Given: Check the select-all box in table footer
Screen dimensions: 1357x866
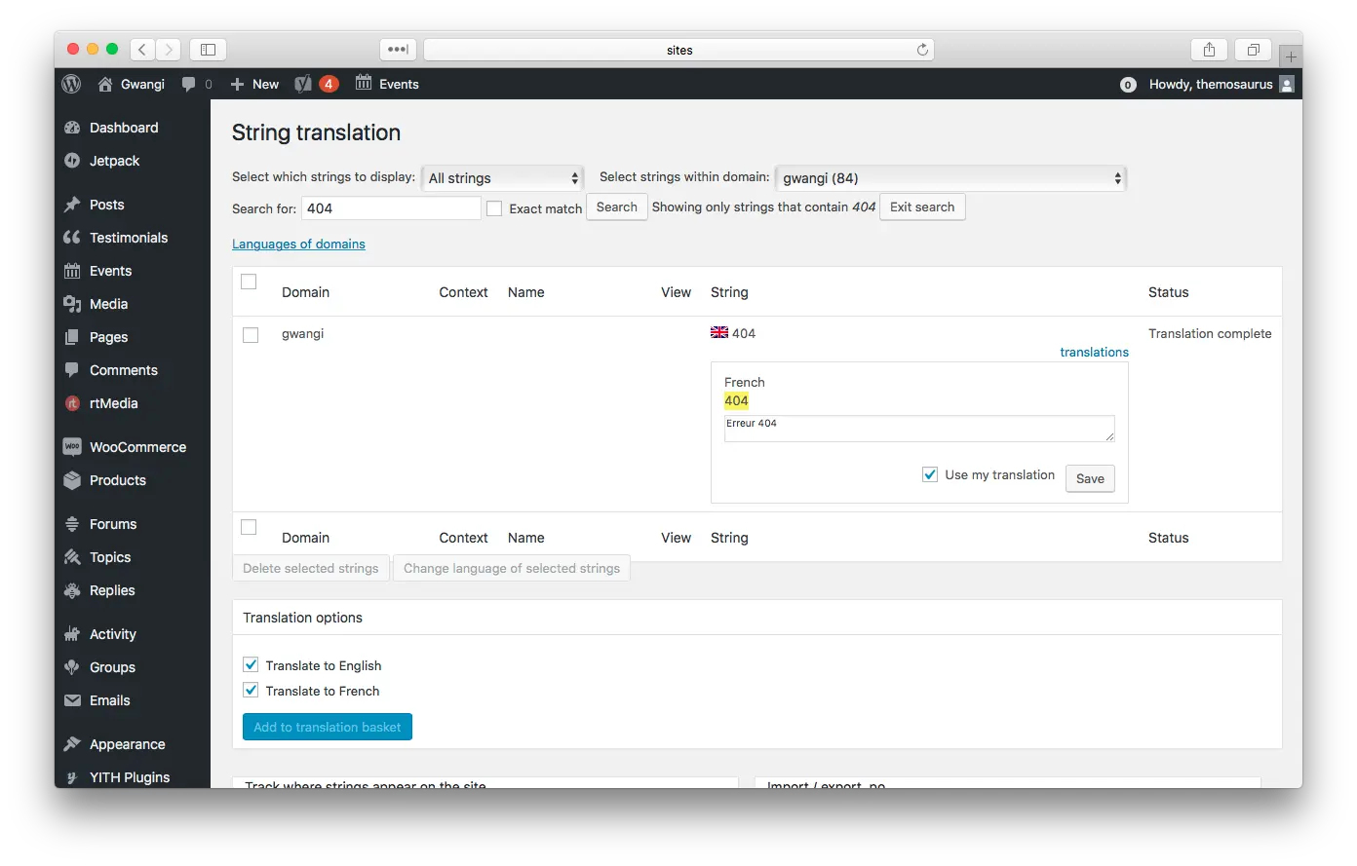Looking at the screenshot, I should (249, 527).
